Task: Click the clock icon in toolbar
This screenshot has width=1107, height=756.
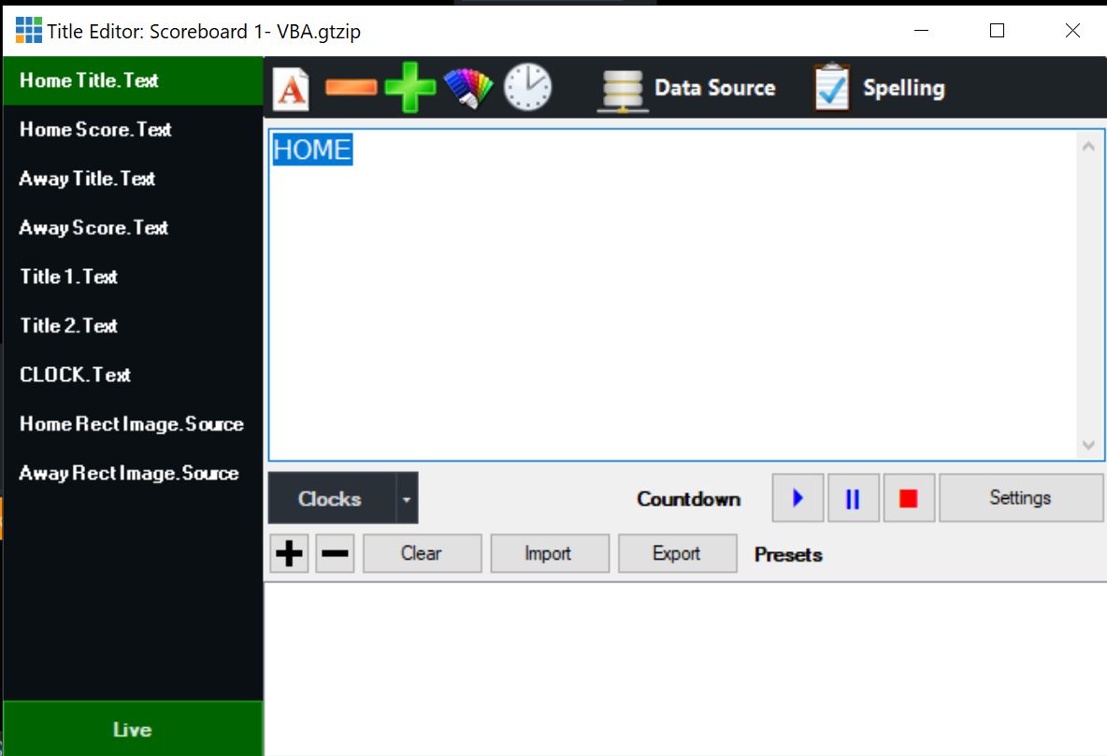Action: 528,88
